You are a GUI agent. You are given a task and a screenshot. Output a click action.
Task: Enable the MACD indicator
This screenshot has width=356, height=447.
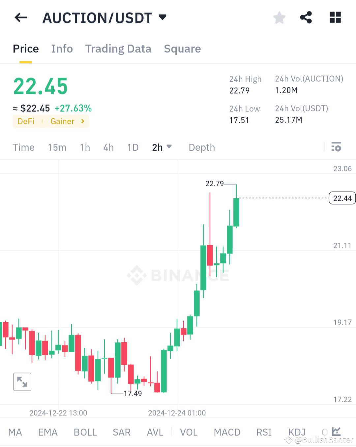click(x=227, y=432)
